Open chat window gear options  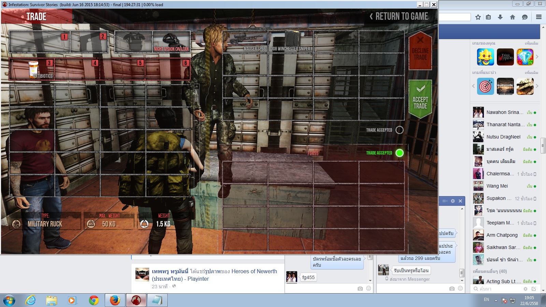[453, 201]
